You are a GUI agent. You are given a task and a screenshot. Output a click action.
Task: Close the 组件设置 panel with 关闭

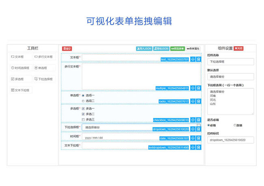[x=238, y=48]
